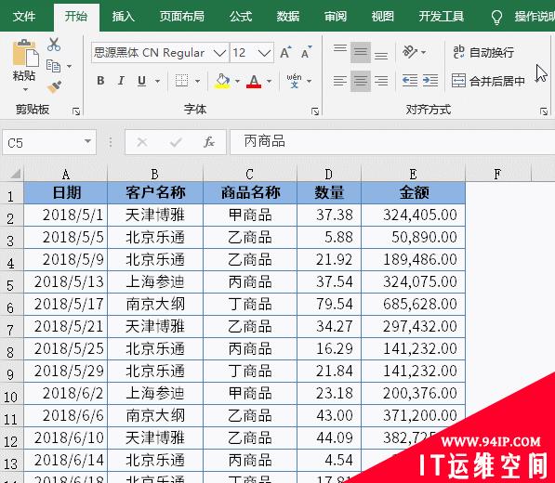Open borders dropdown arrow
Screen dimensions: 555x483
[x=197, y=81]
